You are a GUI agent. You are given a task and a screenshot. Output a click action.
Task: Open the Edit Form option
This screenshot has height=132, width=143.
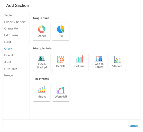(x=11, y=35)
